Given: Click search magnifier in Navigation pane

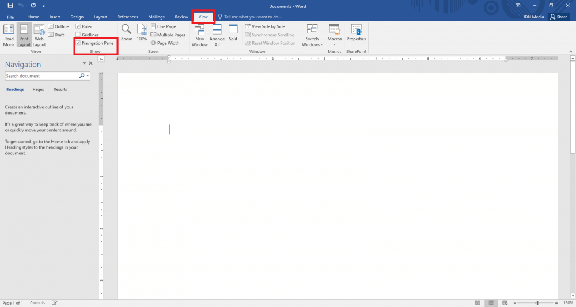Looking at the screenshot, I should [x=82, y=75].
